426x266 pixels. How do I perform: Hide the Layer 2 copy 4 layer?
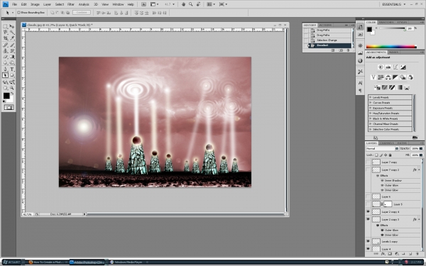368,211
